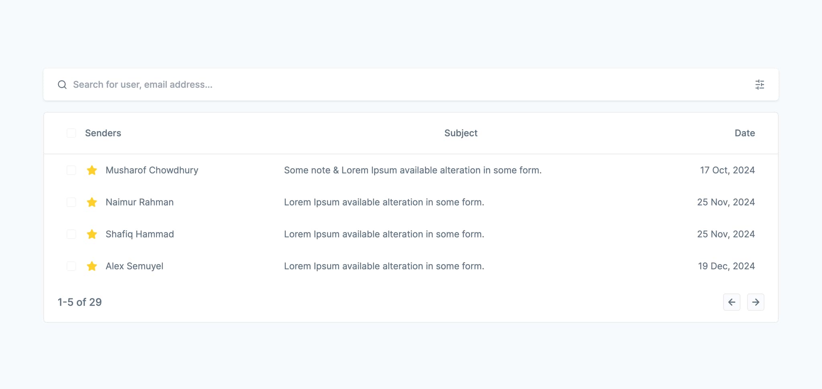Unstar the Shafiq Hammad message
Image resolution: width=822 pixels, height=389 pixels.
coord(92,234)
